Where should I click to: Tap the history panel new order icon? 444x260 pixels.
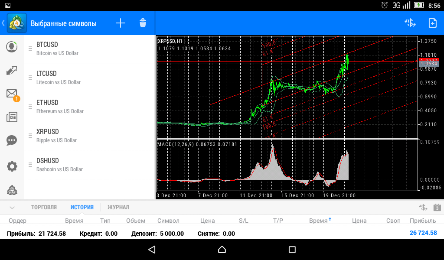[x=423, y=208]
